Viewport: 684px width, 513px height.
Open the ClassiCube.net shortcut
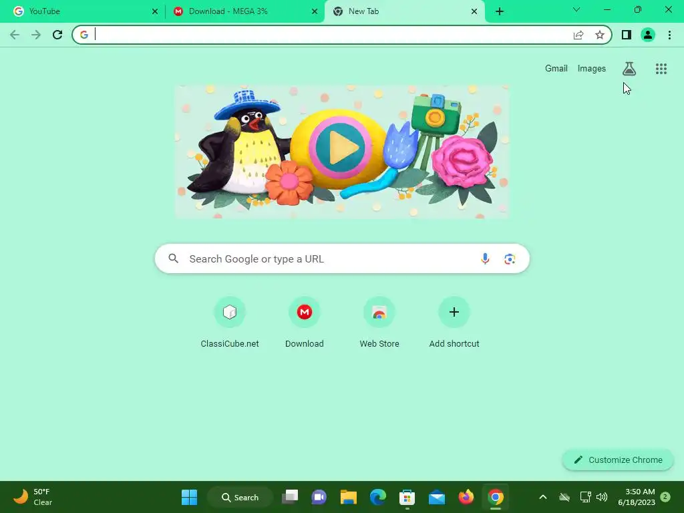click(x=230, y=322)
